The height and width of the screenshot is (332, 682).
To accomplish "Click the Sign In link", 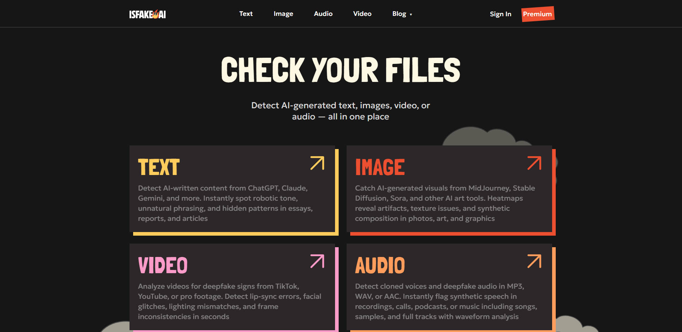I will pos(500,14).
